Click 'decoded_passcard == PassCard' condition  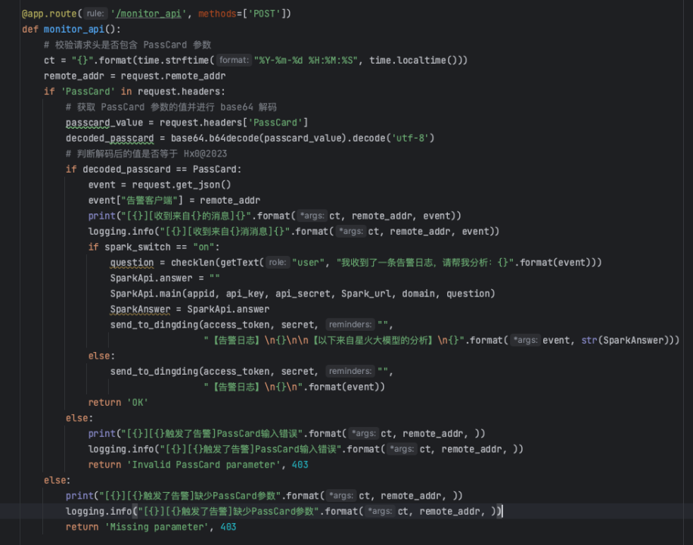pyautogui.click(x=160, y=170)
